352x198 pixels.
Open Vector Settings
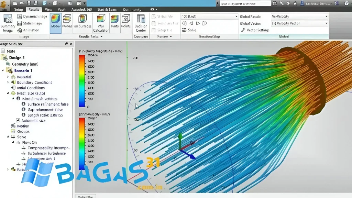click(x=255, y=30)
